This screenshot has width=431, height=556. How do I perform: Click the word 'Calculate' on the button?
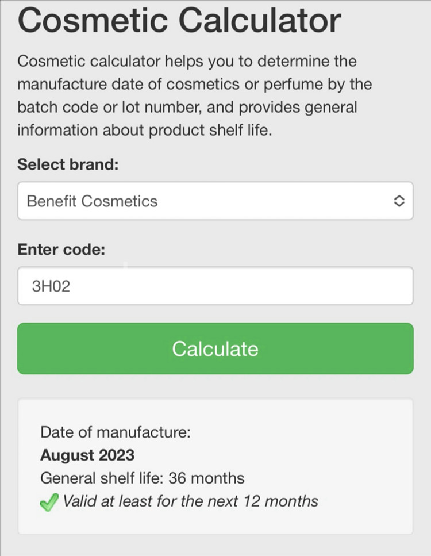click(215, 348)
